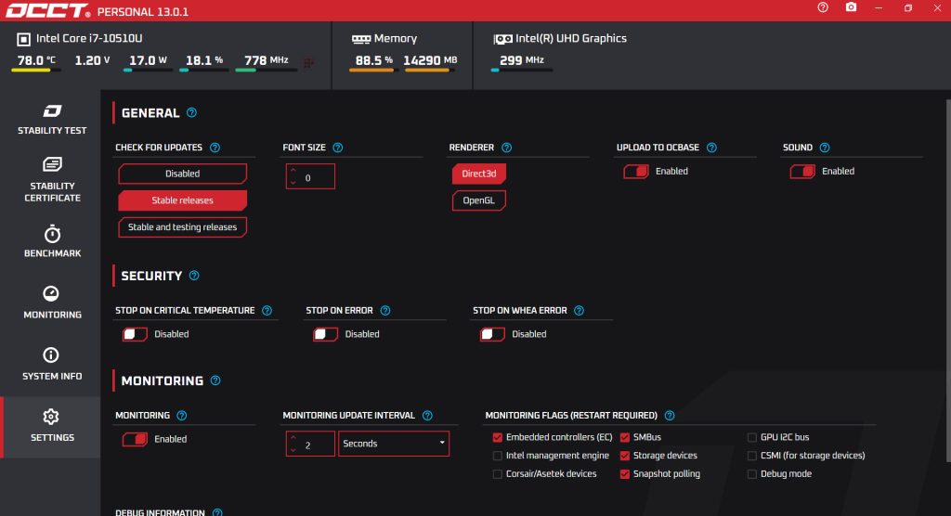Go to the Stability Test page
Screen dimensions: 951x516
click(x=52, y=120)
